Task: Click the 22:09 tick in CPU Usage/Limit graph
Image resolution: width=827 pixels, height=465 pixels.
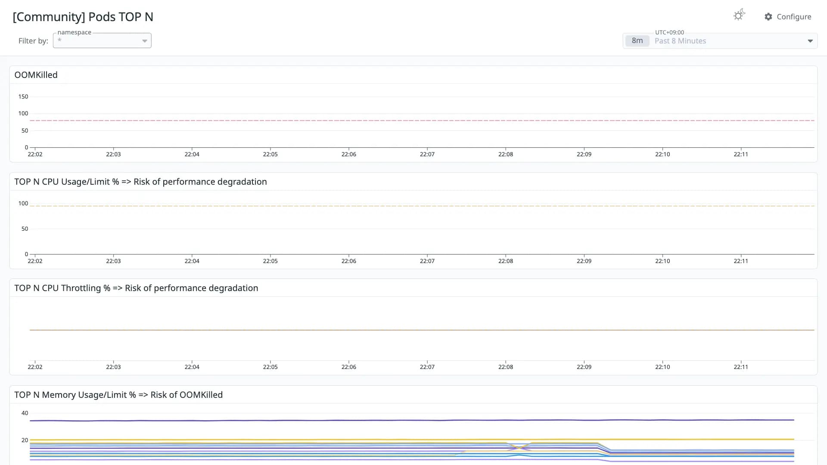Action: click(584, 261)
